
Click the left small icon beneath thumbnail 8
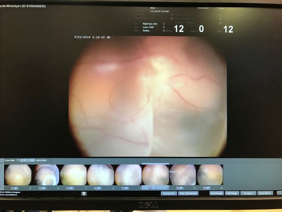96,188
